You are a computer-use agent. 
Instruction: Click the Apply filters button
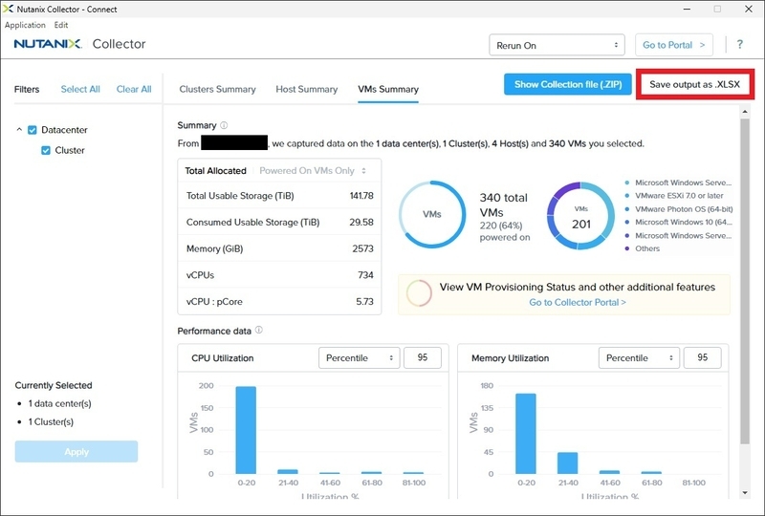tap(76, 452)
